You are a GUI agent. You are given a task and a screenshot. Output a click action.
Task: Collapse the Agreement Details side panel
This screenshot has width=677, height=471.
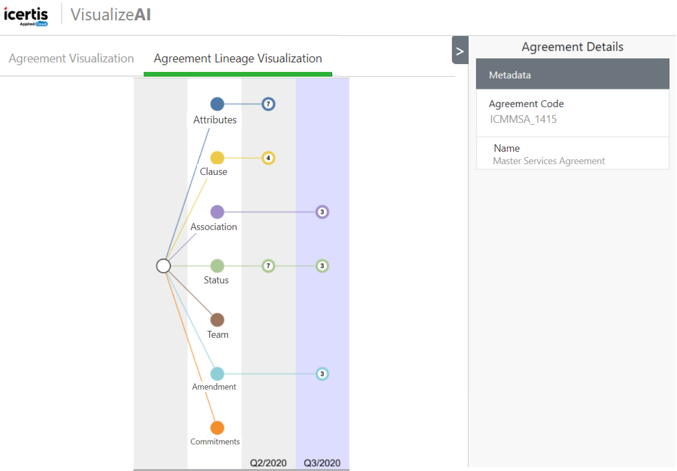460,52
